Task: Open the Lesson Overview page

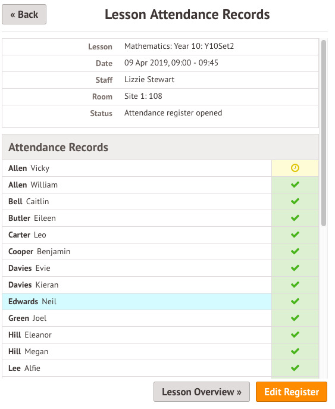Action: 202,392
